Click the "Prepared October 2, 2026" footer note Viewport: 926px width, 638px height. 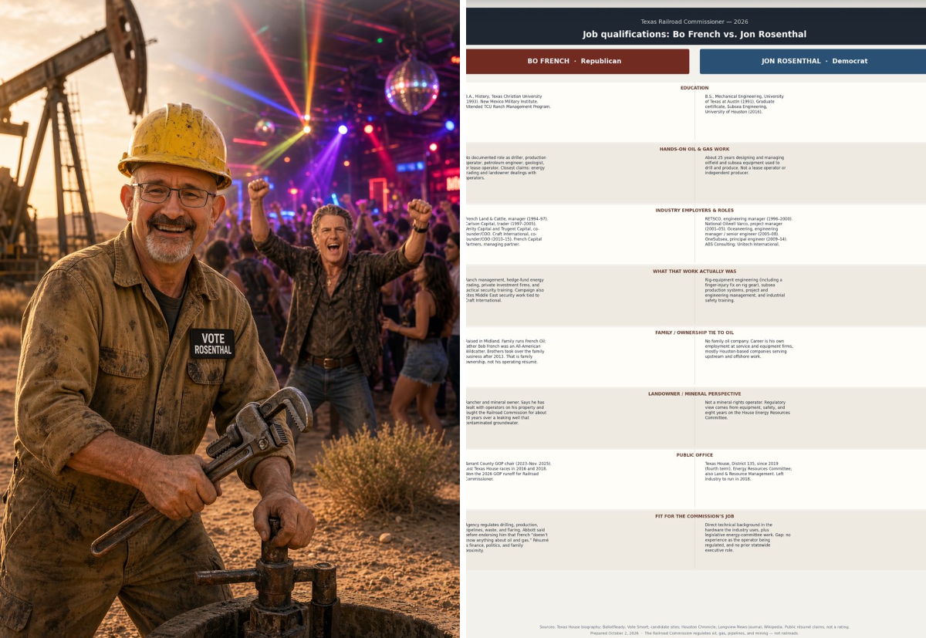tap(694, 633)
